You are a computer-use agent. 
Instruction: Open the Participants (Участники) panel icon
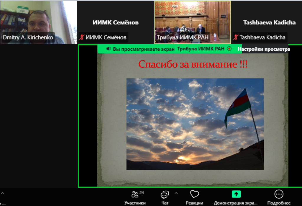(x=135, y=194)
